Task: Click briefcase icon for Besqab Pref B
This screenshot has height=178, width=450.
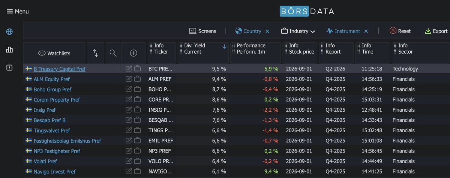Action: 137,120
